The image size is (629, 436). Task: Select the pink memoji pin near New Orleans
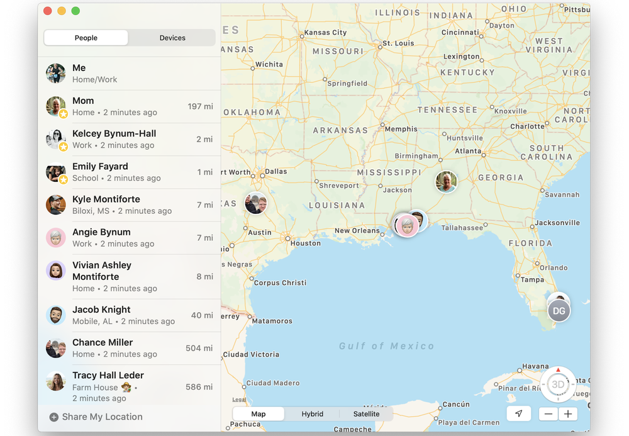pyautogui.click(x=407, y=226)
